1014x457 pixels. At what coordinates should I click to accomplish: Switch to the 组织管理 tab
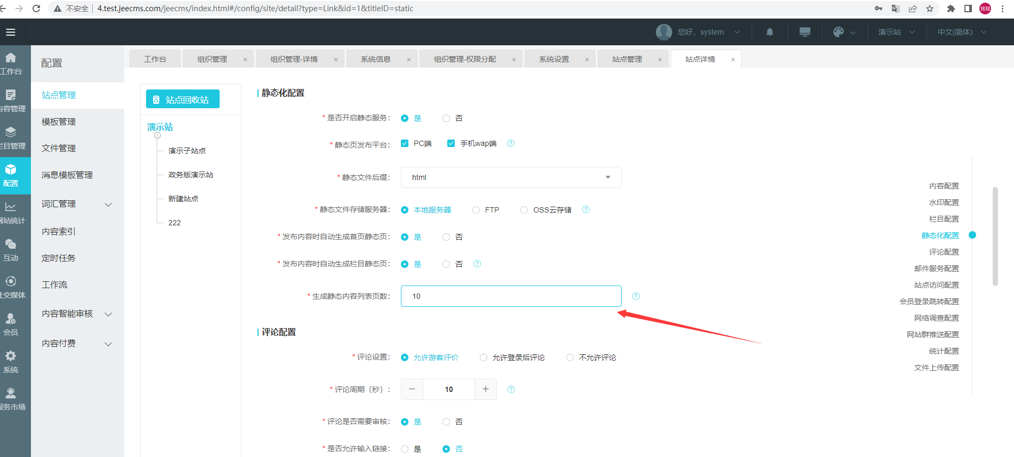(x=212, y=59)
